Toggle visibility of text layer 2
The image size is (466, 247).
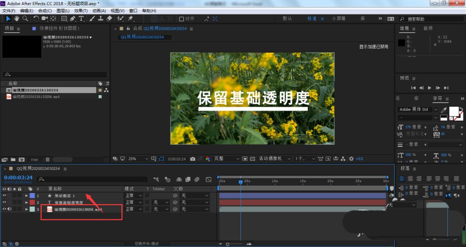pyautogui.click(x=5, y=202)
